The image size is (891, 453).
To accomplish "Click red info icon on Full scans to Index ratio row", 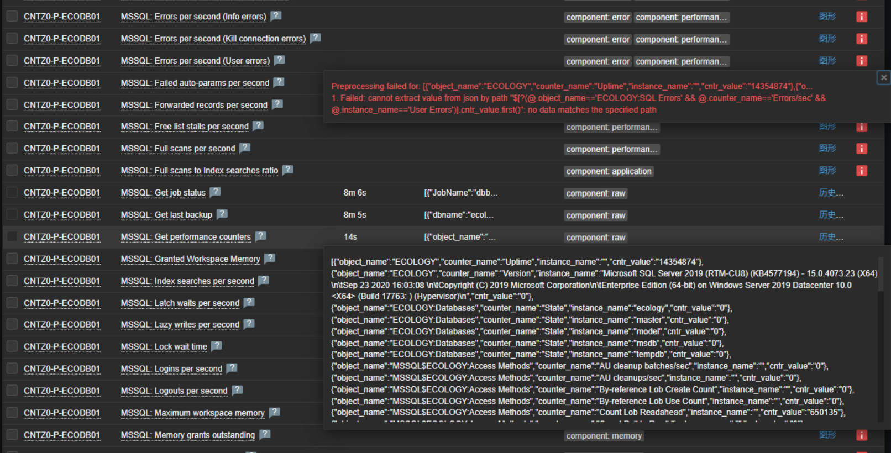I will point(861,171).
